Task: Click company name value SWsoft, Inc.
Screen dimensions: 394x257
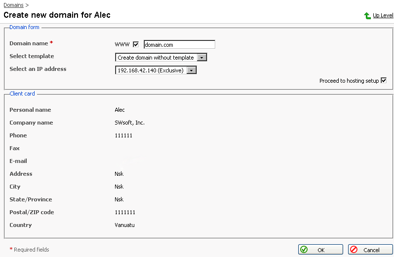Action: tap(129, 123)
